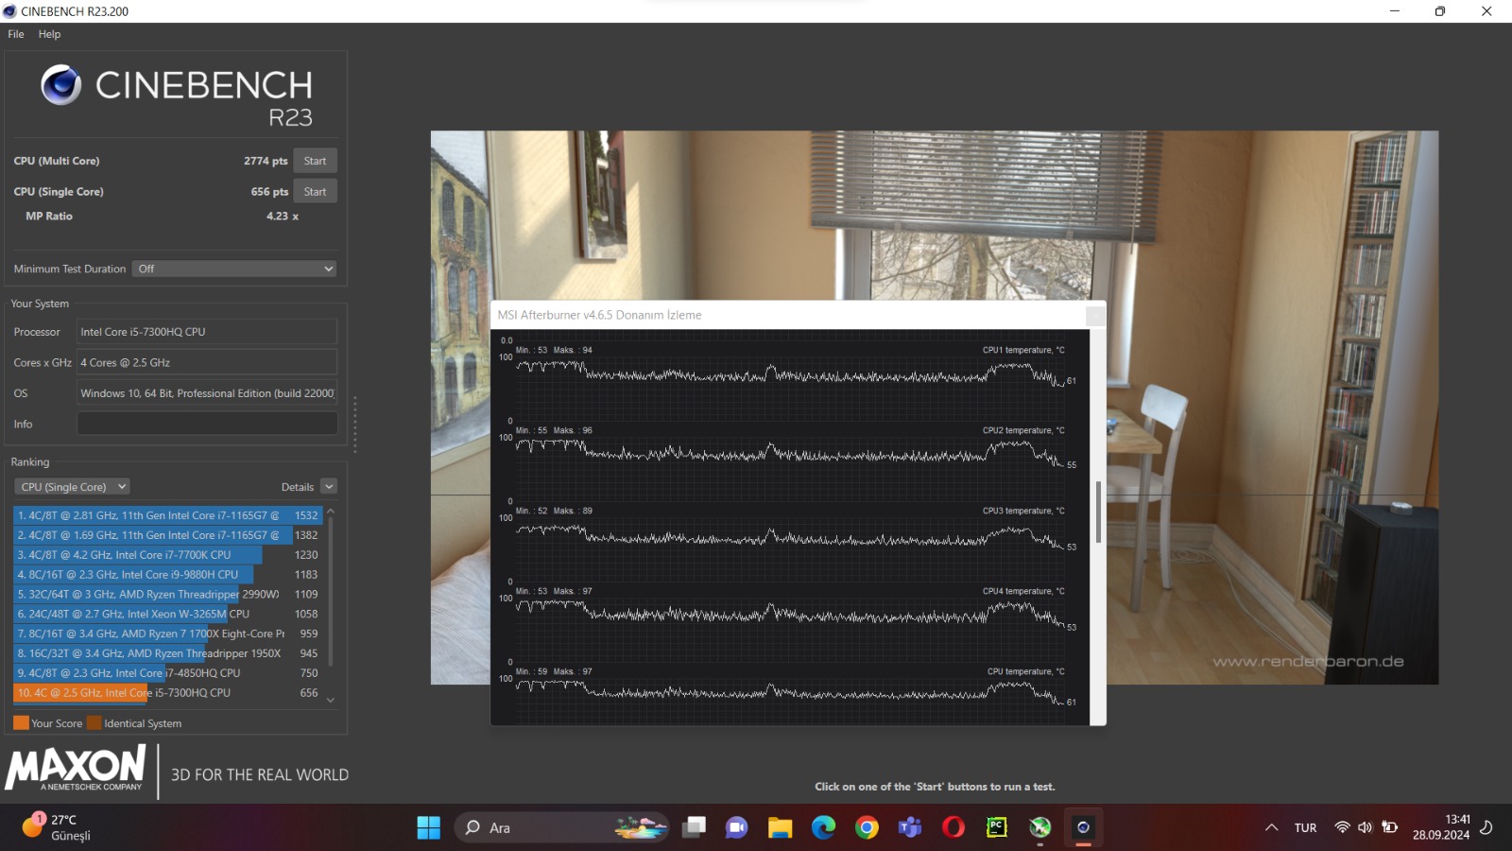The height and width of the screenshot is (851, 1512).
Task: Click the taskbar search box labeled Ara
Action: pos(562,827)
